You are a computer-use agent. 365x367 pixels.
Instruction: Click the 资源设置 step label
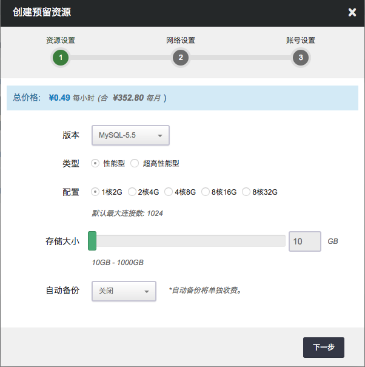pyautogui.click(x=61, y=41)
